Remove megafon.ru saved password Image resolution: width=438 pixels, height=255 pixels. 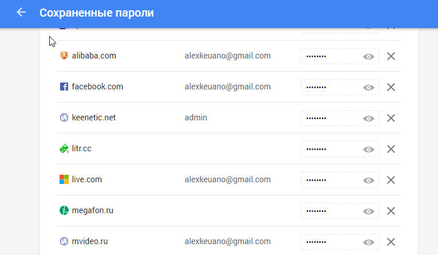coord(391,211)
